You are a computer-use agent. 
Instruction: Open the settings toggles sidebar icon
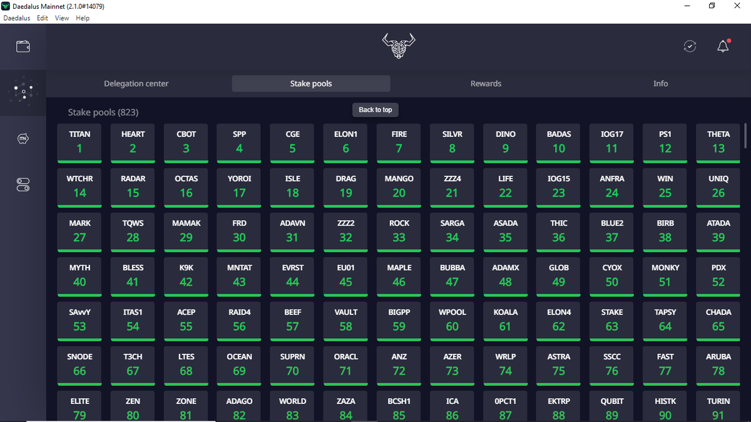[x=23, y=184]
